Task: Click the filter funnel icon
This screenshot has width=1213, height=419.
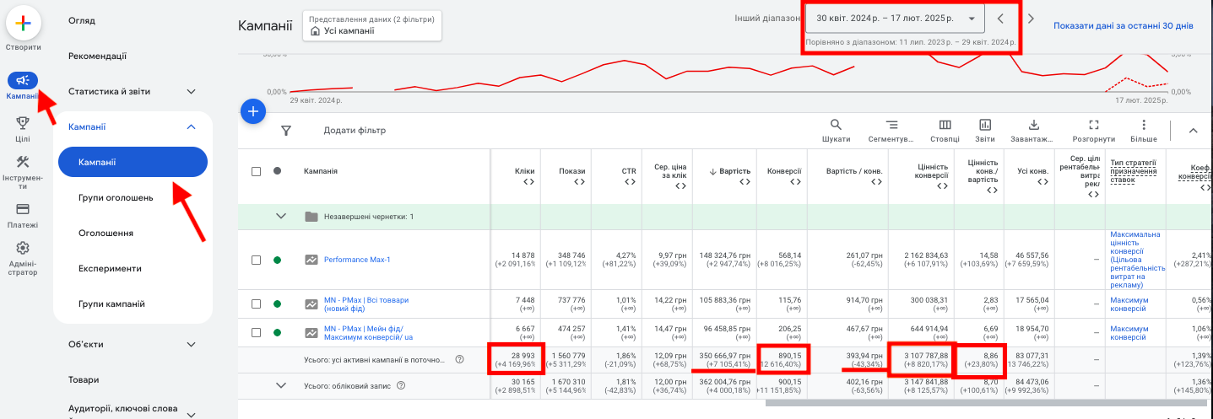Action: click(x=286, y=131)
